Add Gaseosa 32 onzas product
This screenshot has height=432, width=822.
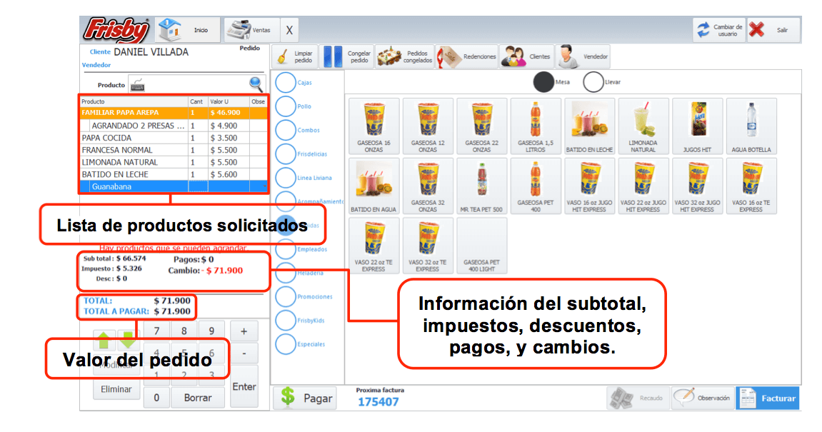[x=428, y=186]
